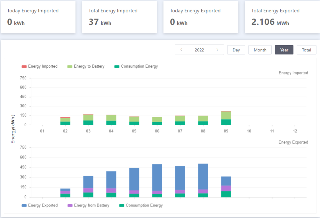
Task: Hide Consumption Energy in the imported chart legend
Action: (136, 66)
